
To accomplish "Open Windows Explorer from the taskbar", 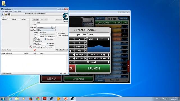I will click(17, 99).
